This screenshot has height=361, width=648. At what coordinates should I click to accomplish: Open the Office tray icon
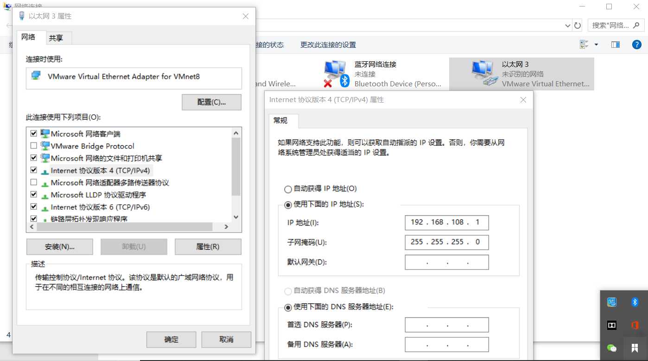pyautogui.click(x=635, y=325)
